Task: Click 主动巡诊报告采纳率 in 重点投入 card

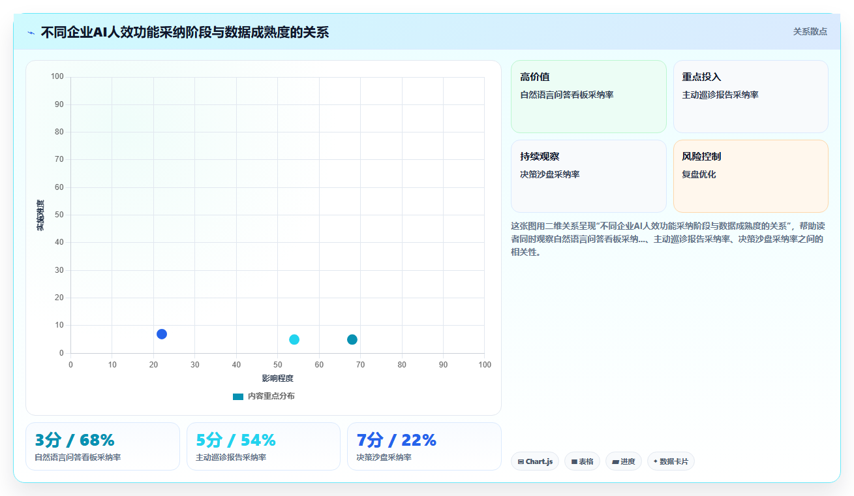Action: [720, 95]
